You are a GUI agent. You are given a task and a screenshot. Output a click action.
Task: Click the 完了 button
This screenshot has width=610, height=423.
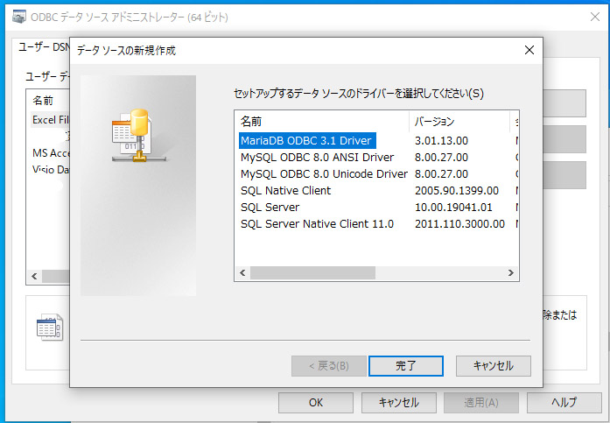click(x=406, y=366)
